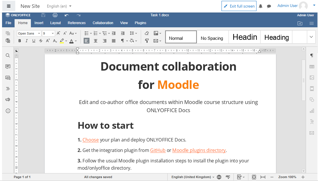This screenshot has height=181, width=318.
Task: Increase indent of the paragraph
Action: pyautogui.click(x=123, y=33)
